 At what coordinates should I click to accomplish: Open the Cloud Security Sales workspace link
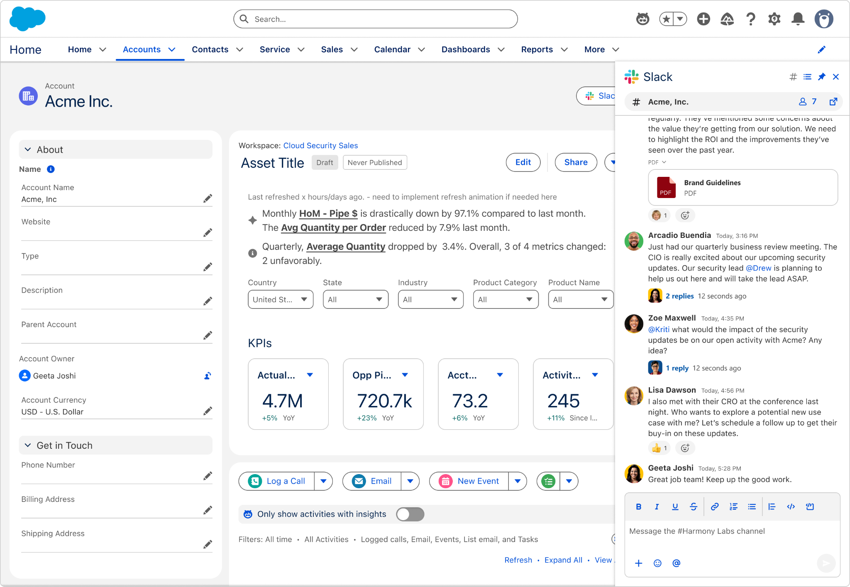(x=320, y=146)
